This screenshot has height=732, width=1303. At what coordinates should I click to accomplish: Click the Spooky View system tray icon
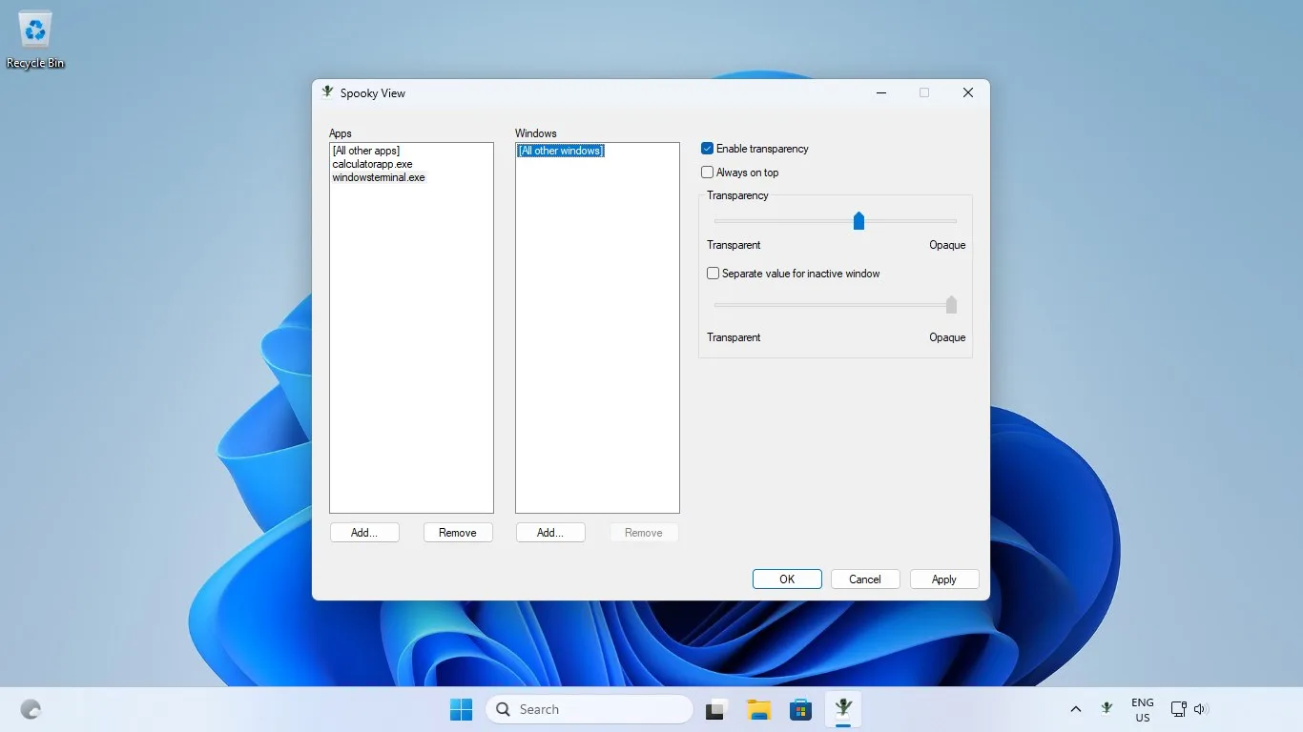(x=1107, y=709)
